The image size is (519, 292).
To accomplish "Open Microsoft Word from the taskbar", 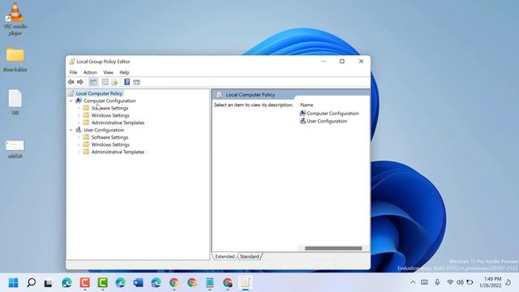I will (x=139, y=283).
